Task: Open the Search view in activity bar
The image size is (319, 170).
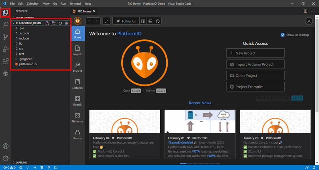Action: [5, 25]
